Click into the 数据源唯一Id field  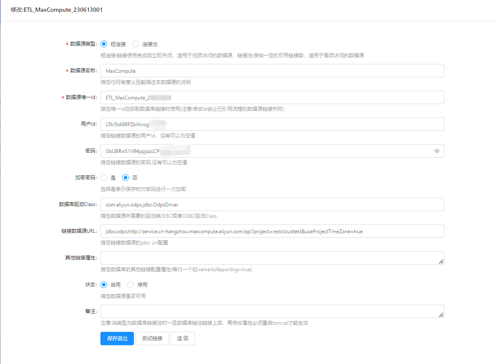[272, 98]
